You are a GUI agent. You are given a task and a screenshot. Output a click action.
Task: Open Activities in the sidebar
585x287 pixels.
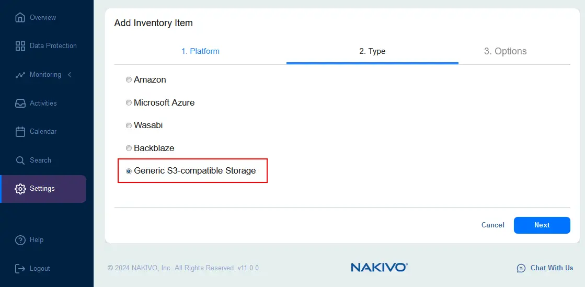(x=43, y=104)
